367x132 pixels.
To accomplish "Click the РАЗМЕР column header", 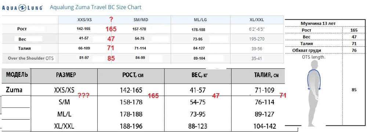I will point(66,75).
